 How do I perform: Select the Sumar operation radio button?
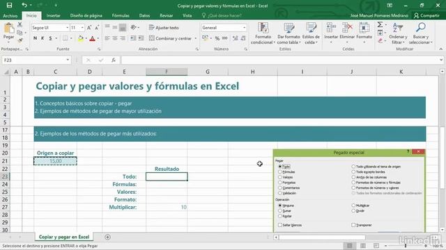pyautogui.click(x=280, y=210)
